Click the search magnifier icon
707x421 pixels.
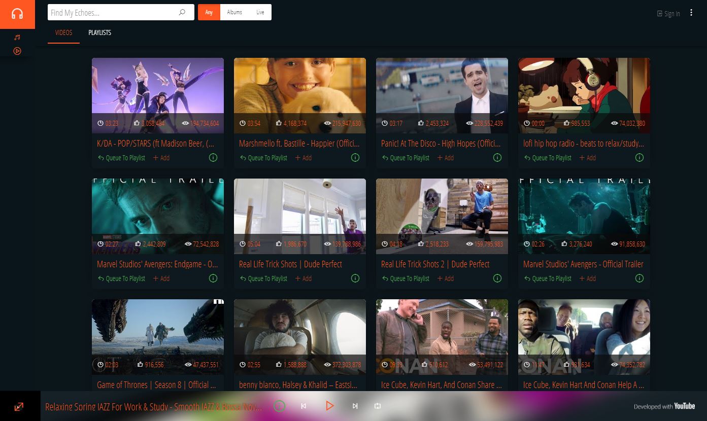[x=182, y=13]
